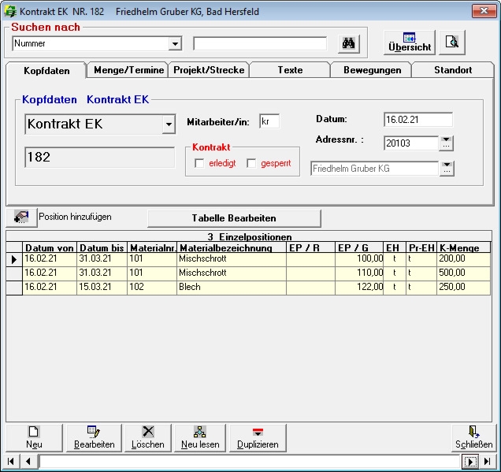Click the binoculars search icon

tap(349, 43)
